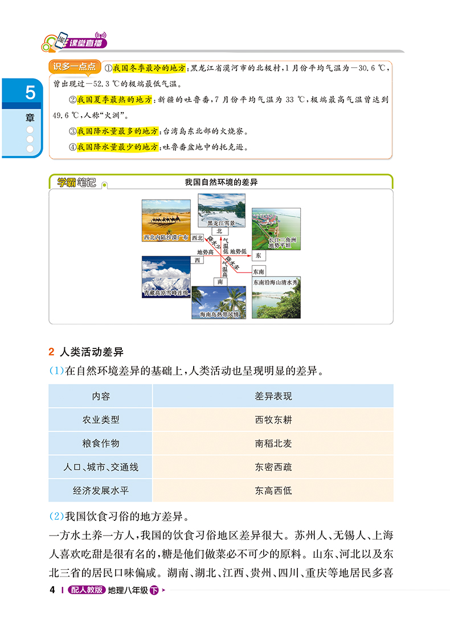Select the 西牧东耕 table cell
Screen dimensions: 450x629
(x=273, y=420)
